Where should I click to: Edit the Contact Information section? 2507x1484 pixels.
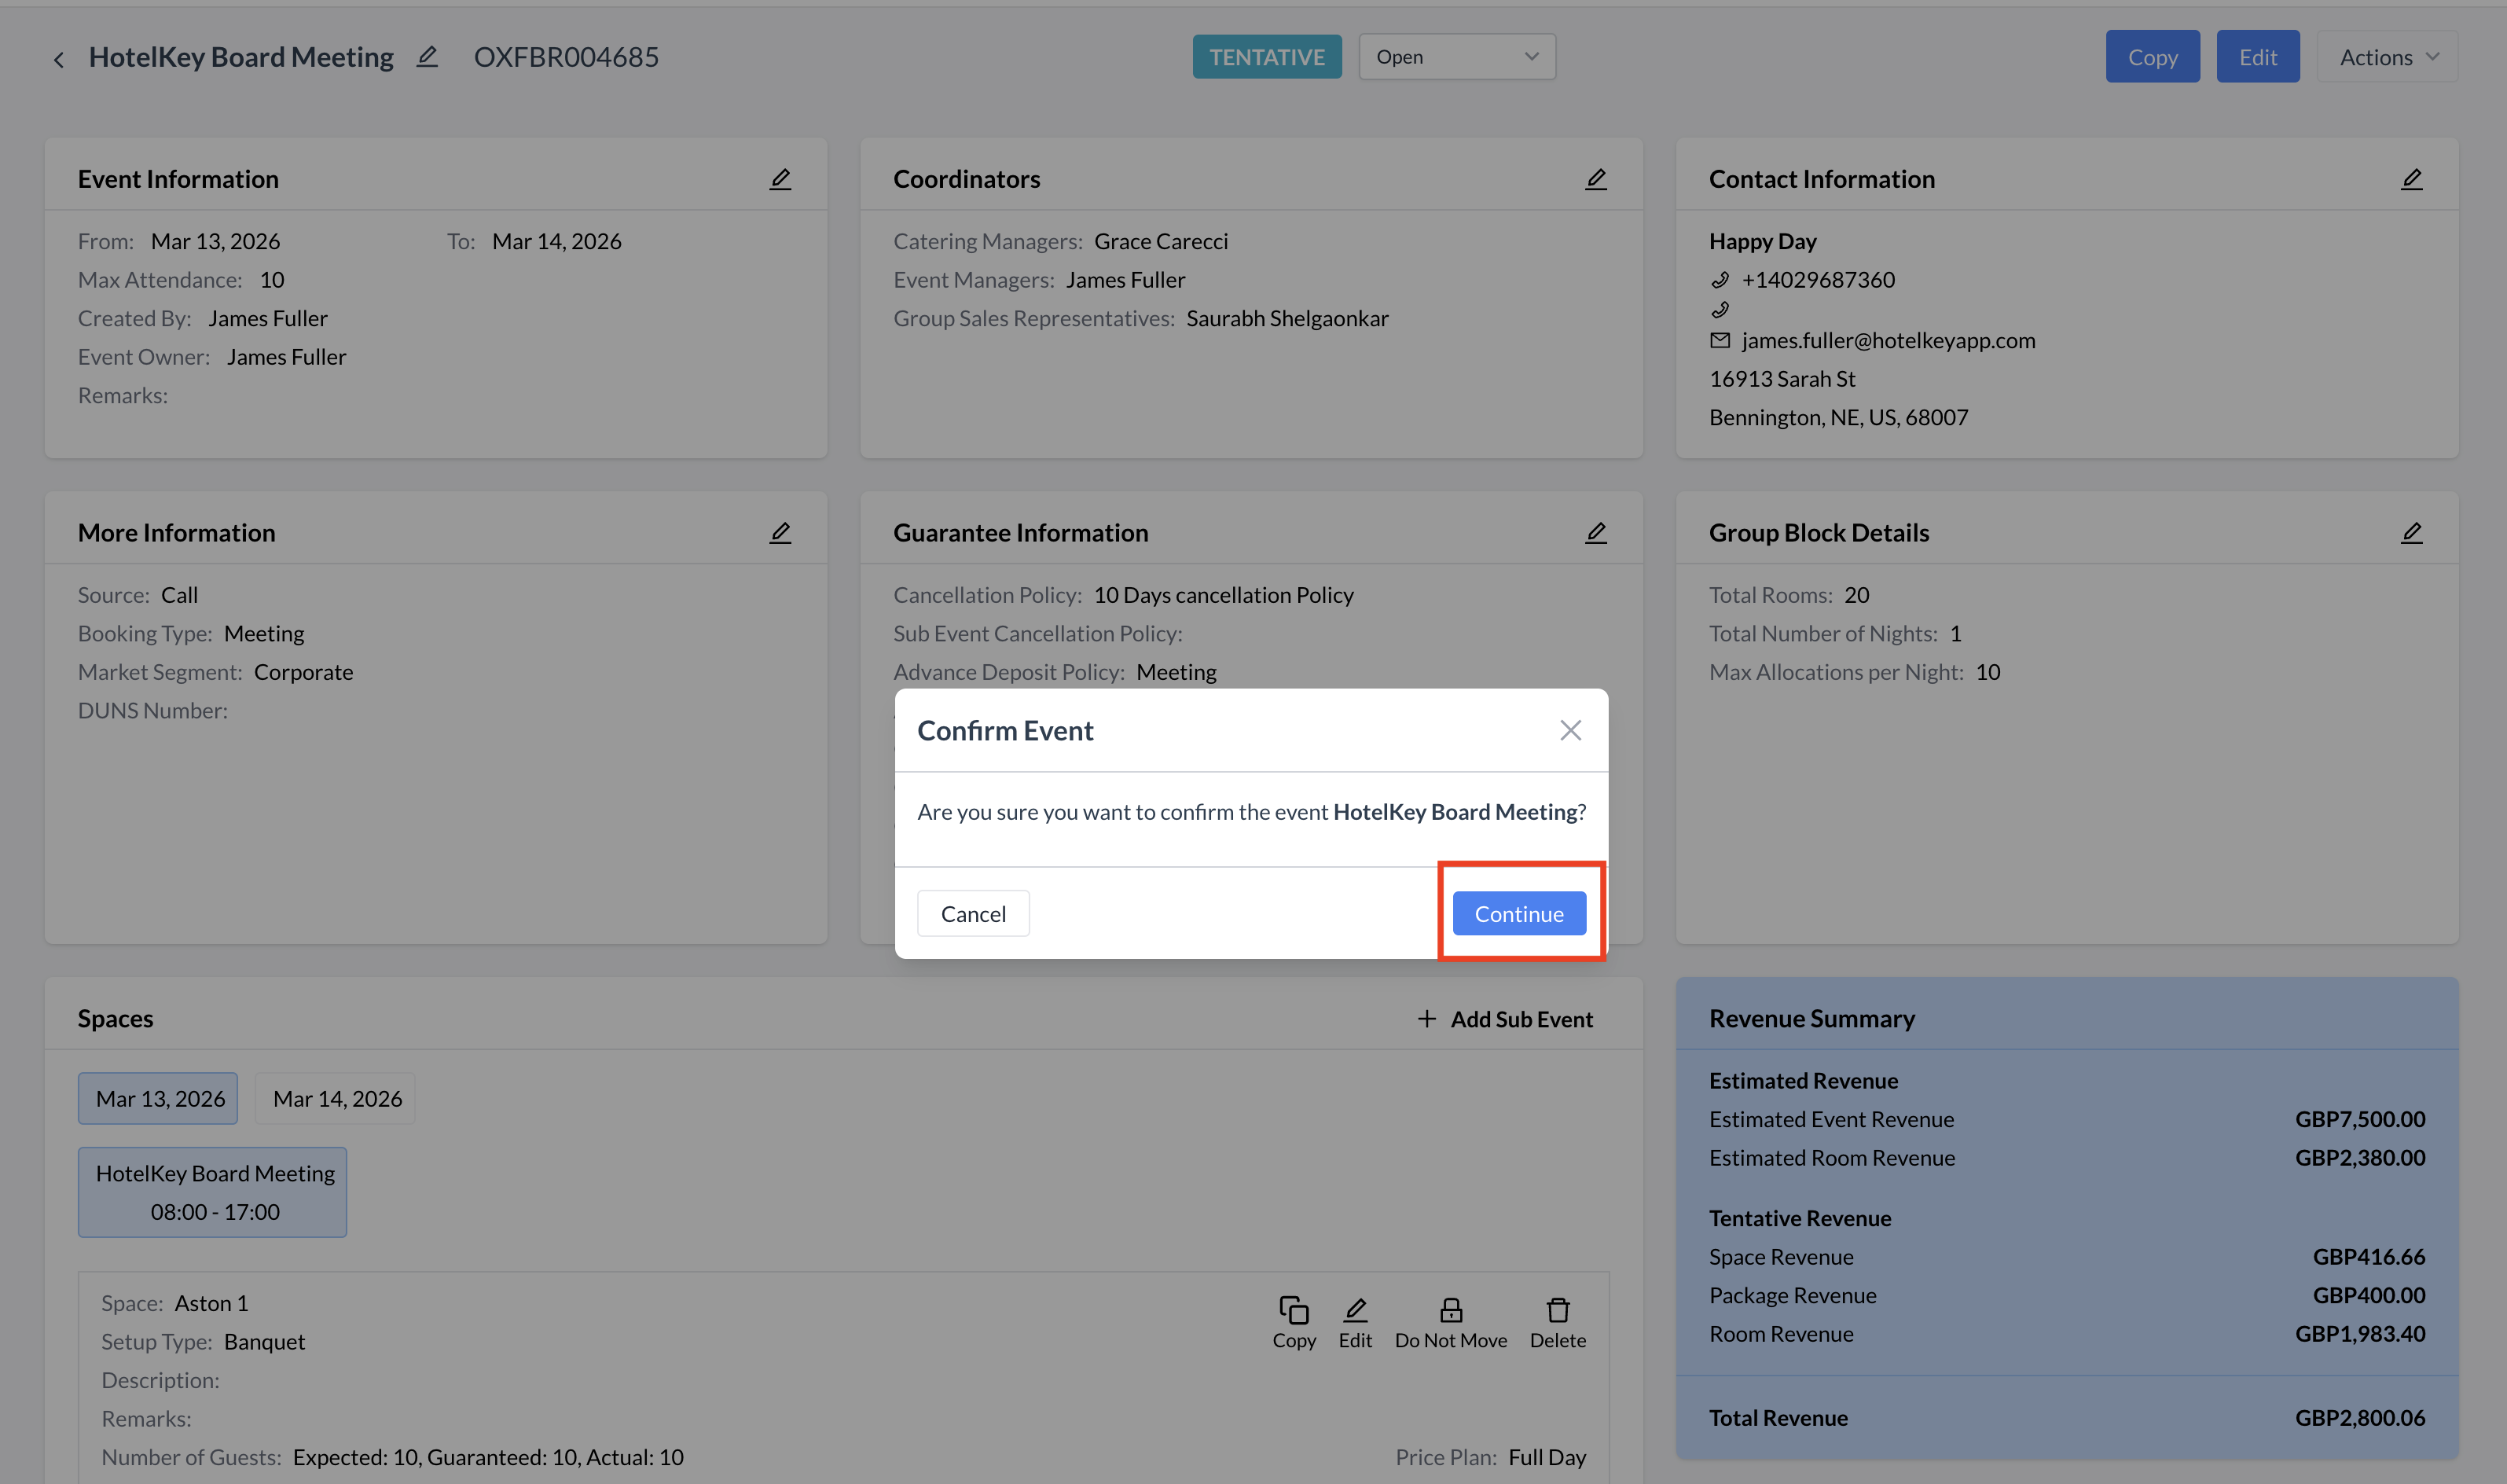2411,179
